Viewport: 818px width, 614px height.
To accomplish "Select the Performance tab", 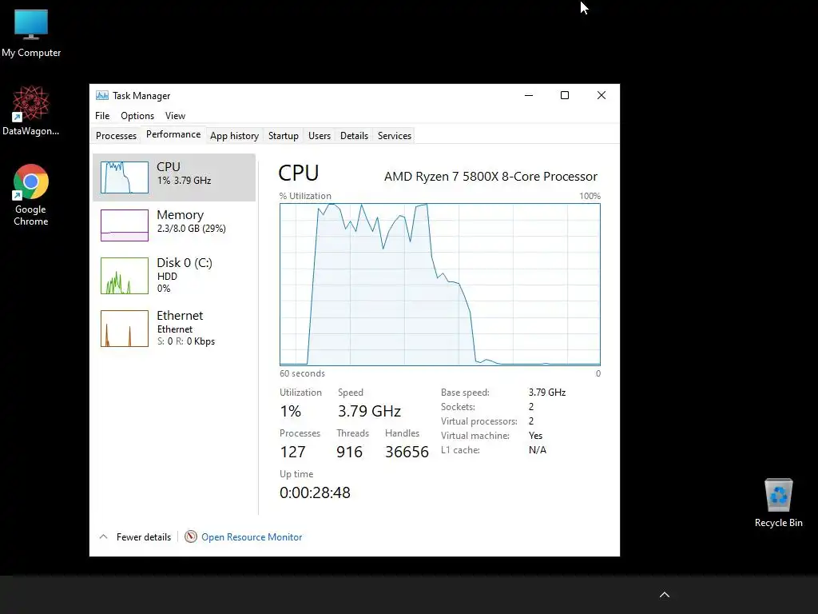I will coord(173,134).
